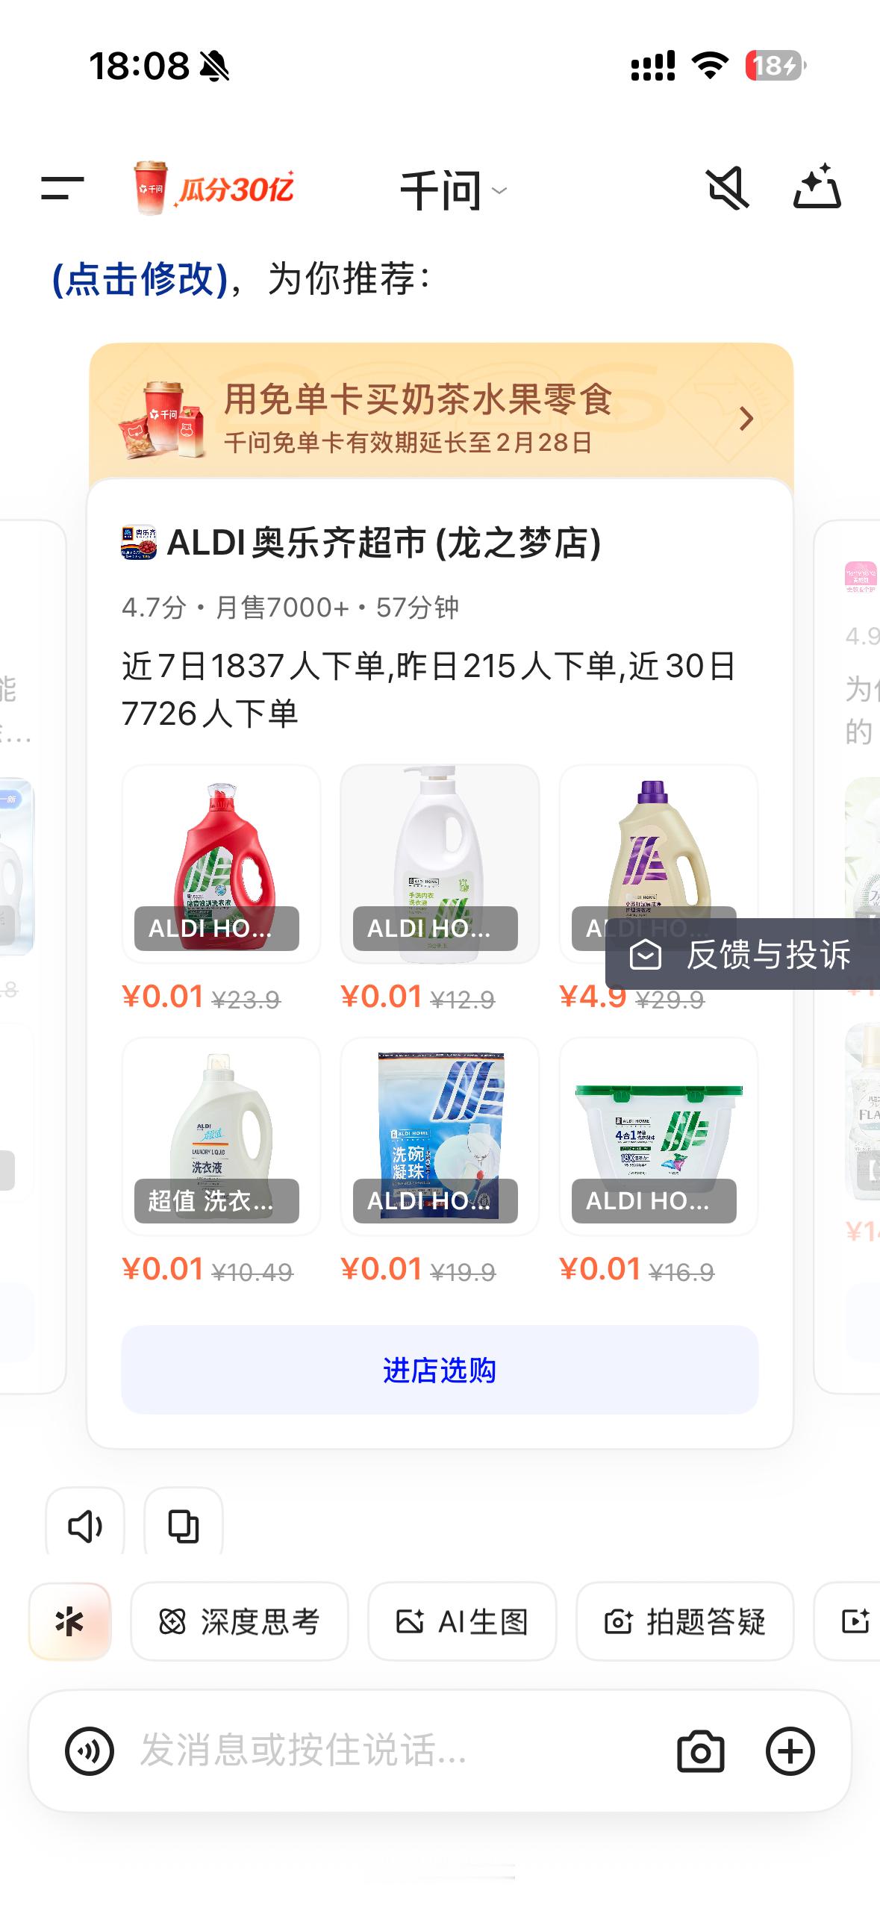Open 反馈与投诉 feedback panel
Viewport: 880px width, 1908px height.
743,954
